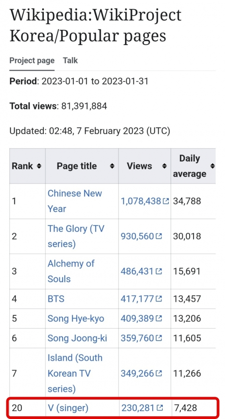Open the BTS article link
This screenshot has width=225, height=419.
point(56,299)
